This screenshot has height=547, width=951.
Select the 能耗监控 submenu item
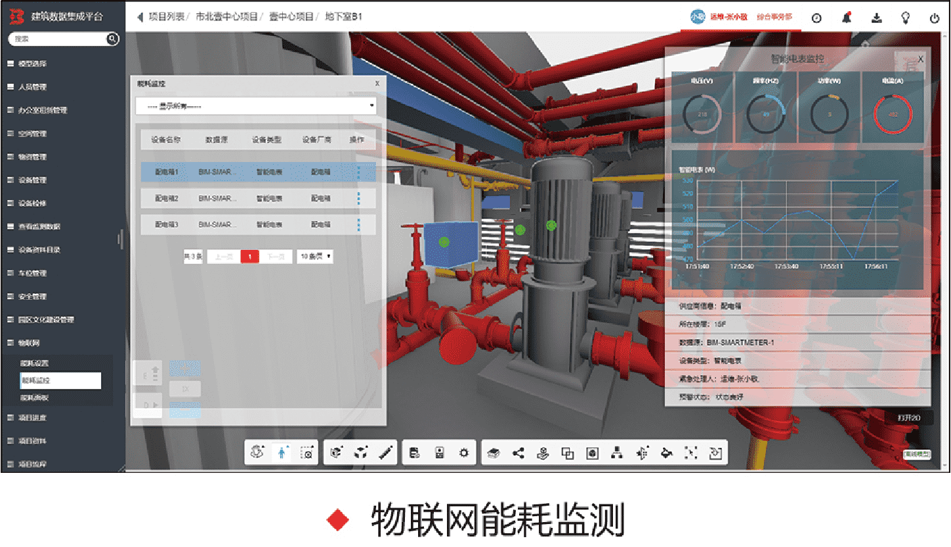coord(60,380)
